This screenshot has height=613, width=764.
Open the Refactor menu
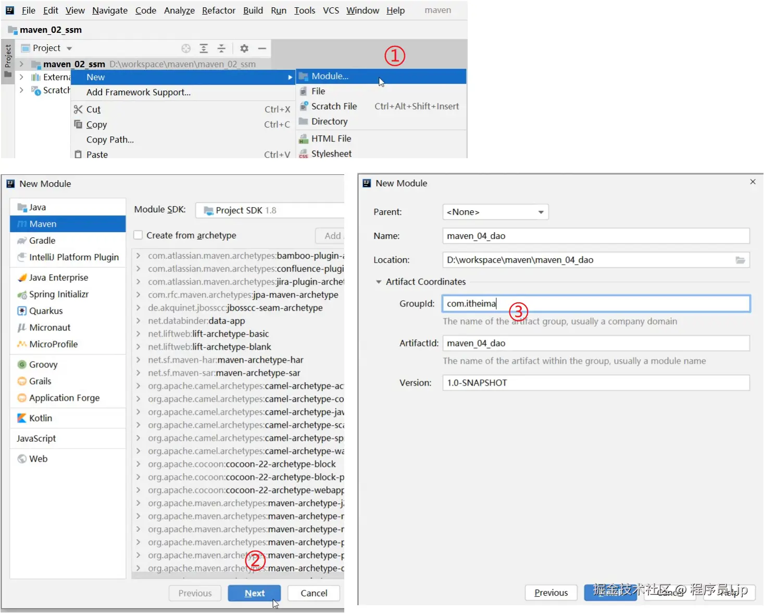[x=219, y=10]
